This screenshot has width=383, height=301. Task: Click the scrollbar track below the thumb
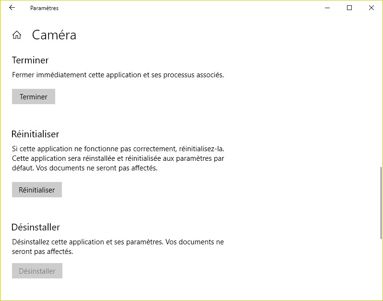tap(381, 269)
